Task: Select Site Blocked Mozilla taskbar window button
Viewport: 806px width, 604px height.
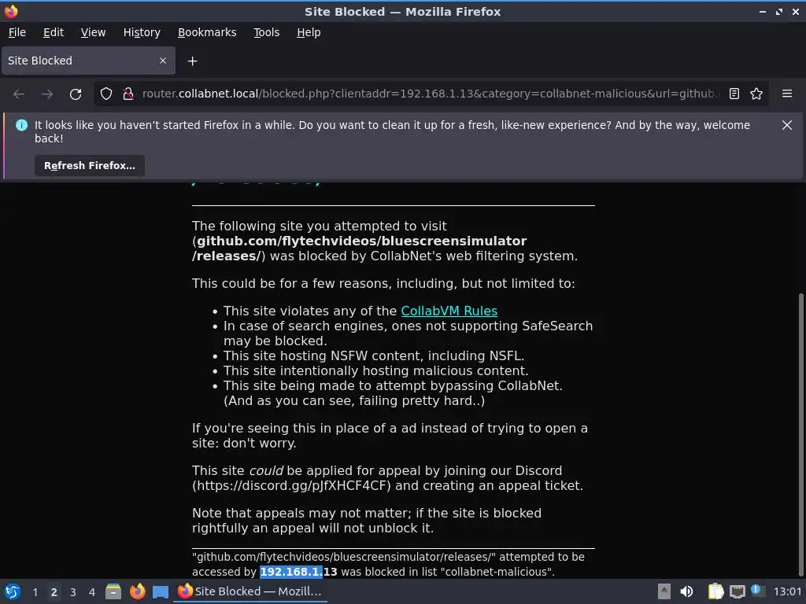Action: (250, 591)
